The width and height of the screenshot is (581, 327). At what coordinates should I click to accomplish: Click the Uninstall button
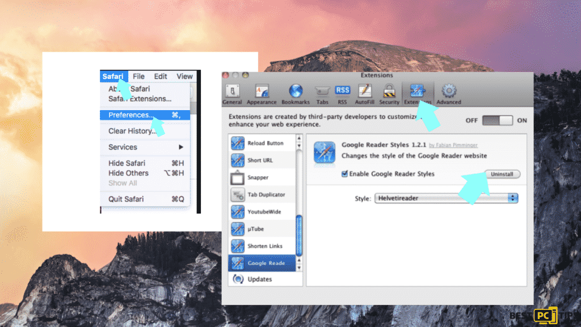click(502, 174)
